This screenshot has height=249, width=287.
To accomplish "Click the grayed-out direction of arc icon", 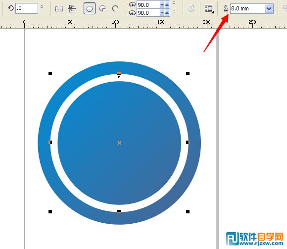I will pyautogui.click(x=191, y=8).
